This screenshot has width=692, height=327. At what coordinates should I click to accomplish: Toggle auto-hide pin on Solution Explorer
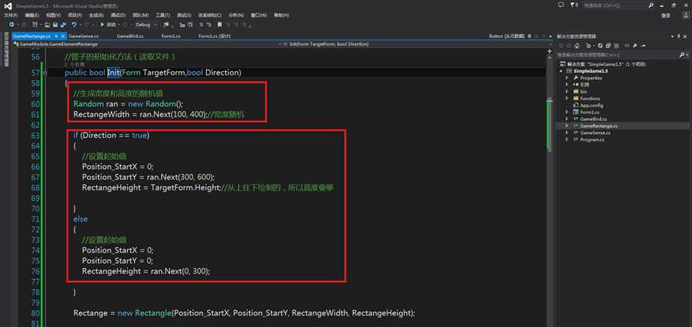[678, 36]
